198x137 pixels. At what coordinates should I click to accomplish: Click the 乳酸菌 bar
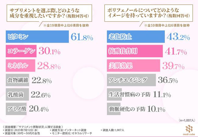click(x=18, y=94)
